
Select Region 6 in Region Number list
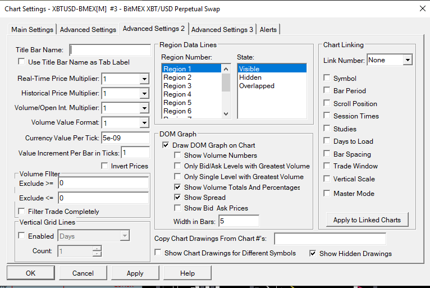(x=191, y=111)
